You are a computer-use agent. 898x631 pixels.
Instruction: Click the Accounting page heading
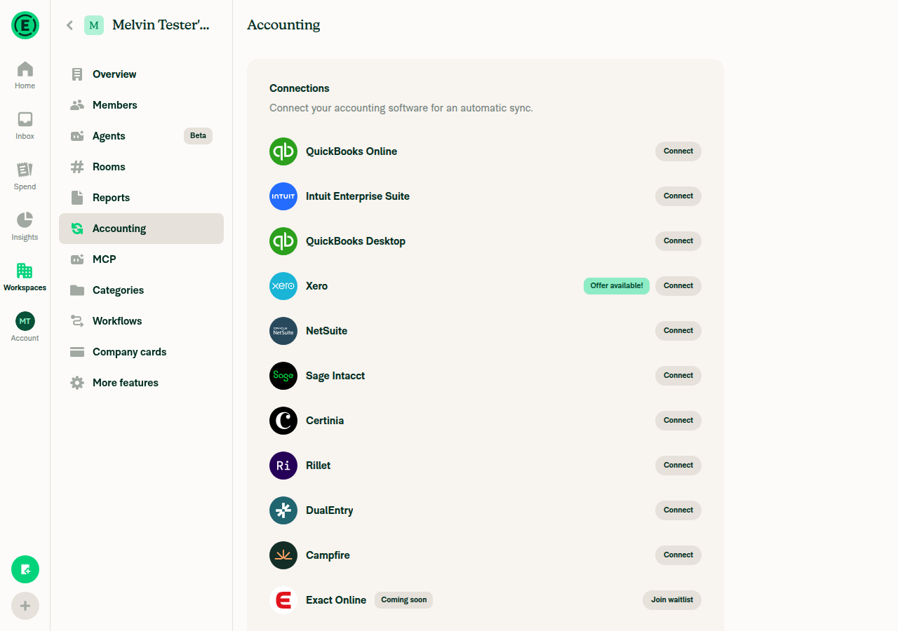coord(283,25)
